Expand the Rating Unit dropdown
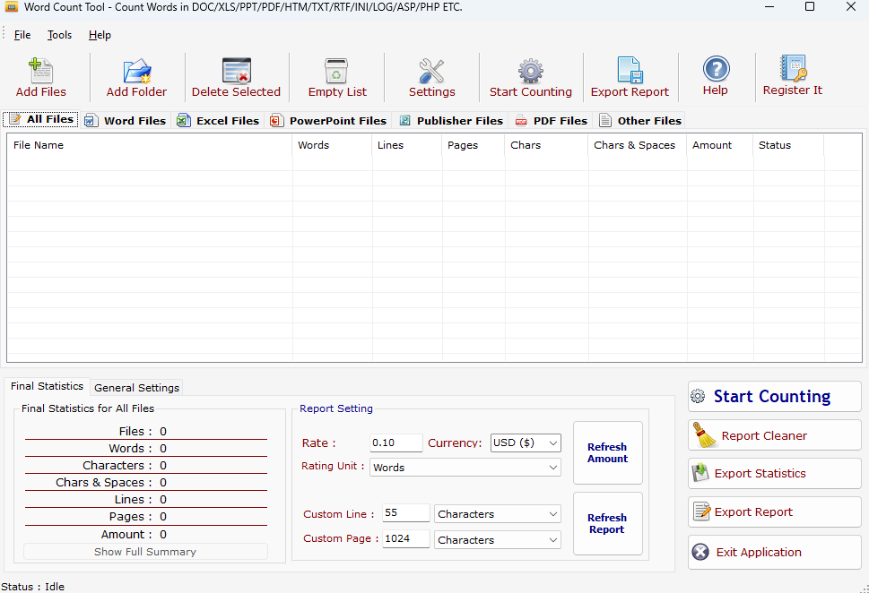 (x=465, y=468)
